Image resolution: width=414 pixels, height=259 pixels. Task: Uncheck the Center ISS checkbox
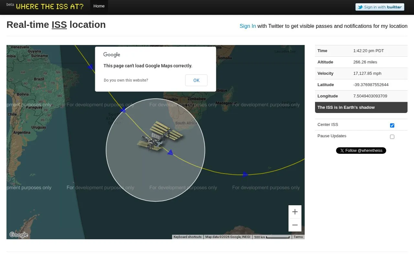click(392, 125)
